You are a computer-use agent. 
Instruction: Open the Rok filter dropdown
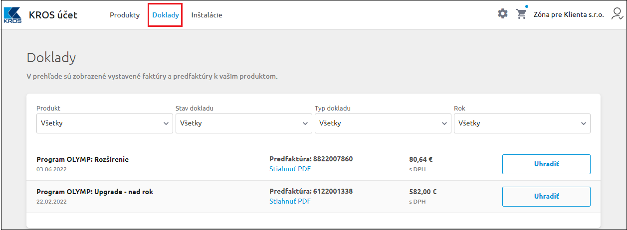[522, 123]
